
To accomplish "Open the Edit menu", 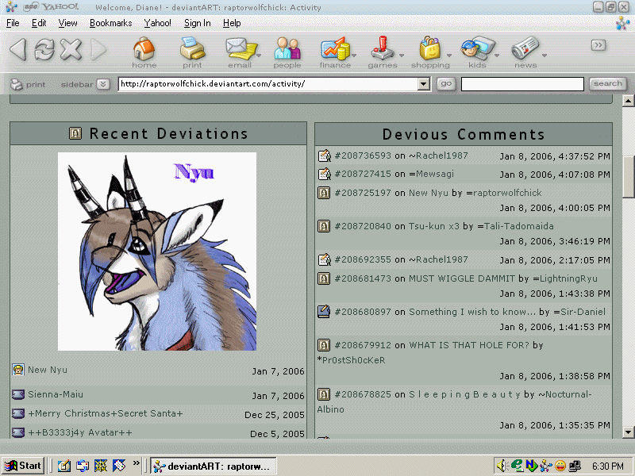I will tap(39, 23).
